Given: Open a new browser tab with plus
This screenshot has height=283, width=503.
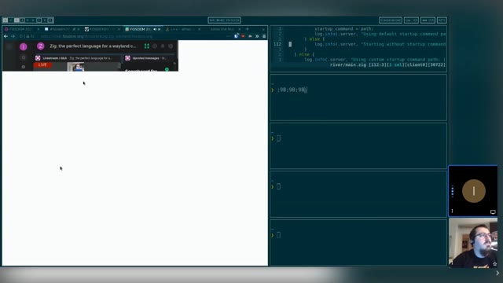Looking at the screenshot, I should coord(248,29).
